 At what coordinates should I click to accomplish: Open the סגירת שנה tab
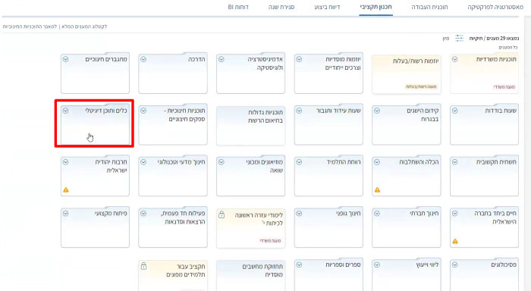tap(281, 7)
